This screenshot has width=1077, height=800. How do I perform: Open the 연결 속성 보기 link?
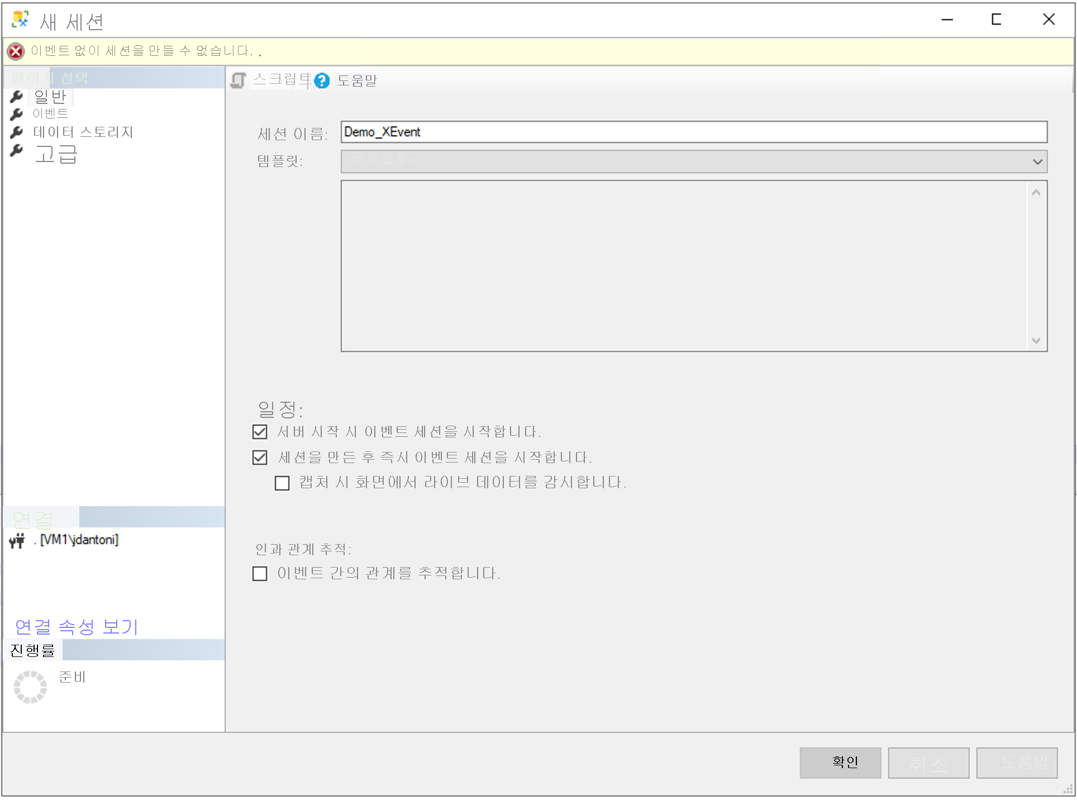pyautogui.click(x=77, y=627)
